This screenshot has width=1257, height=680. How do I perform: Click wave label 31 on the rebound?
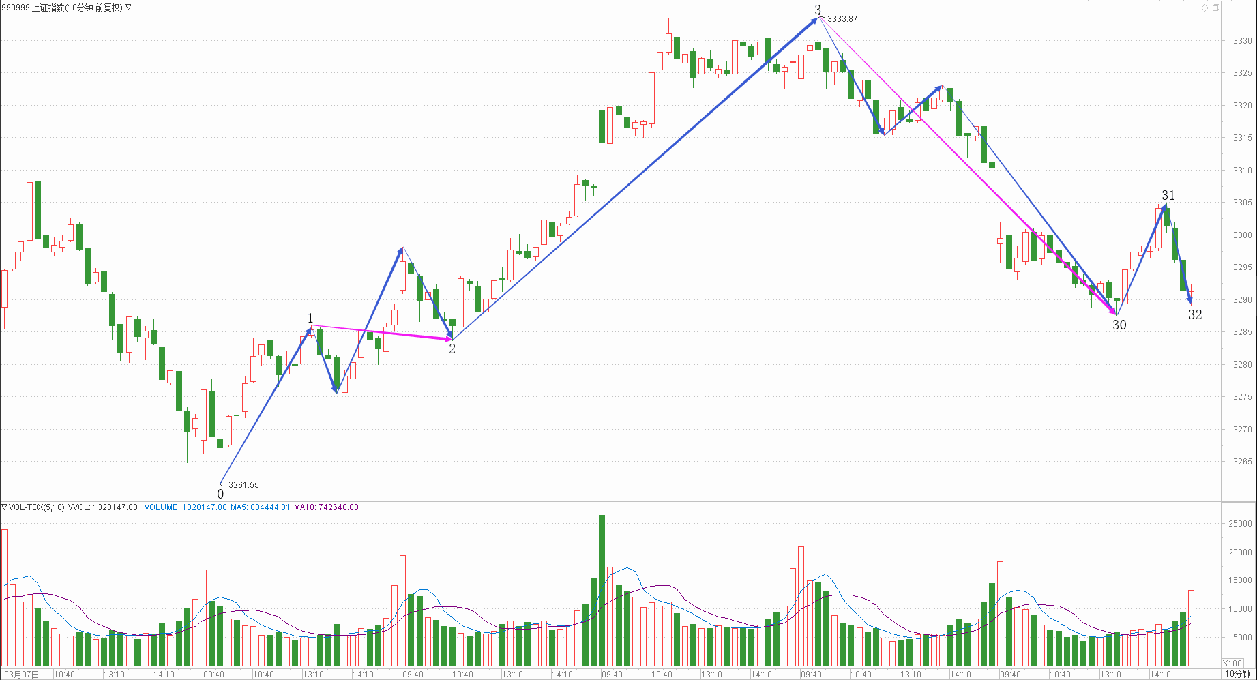[x=1168, y=196]
